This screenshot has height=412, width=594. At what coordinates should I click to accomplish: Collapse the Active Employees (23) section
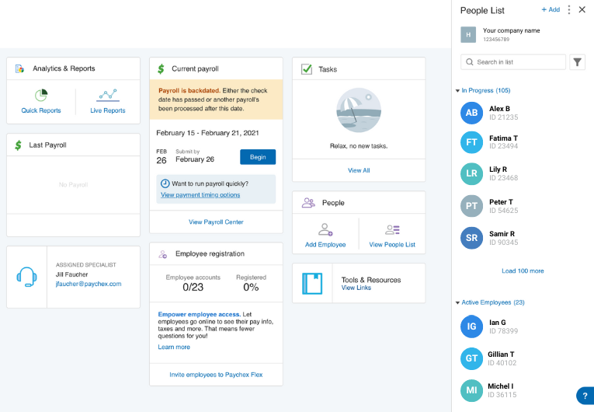pos(458,302)
